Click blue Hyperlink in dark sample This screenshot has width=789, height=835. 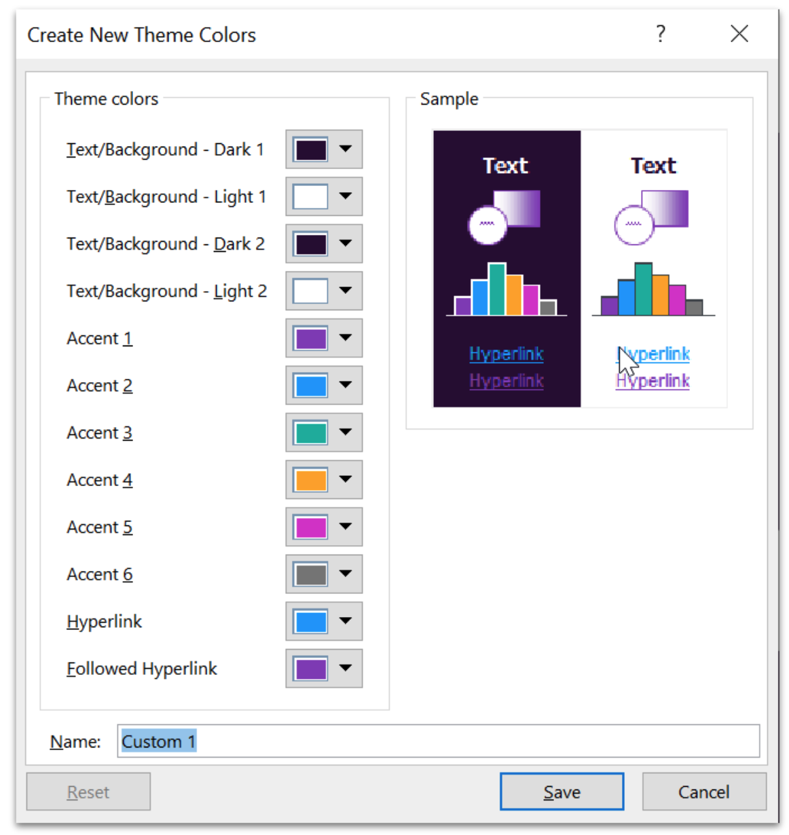point(507,354)
